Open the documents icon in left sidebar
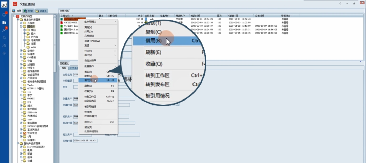 (4, 22)
